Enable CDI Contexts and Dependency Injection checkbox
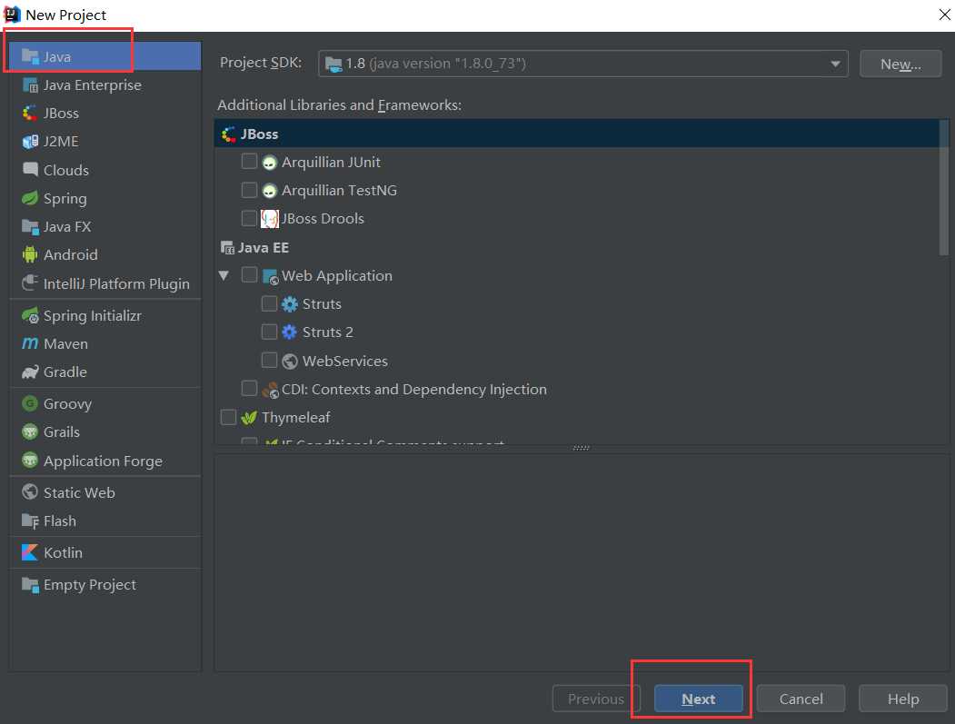955x724 pixels. click(x=249, y=388)
